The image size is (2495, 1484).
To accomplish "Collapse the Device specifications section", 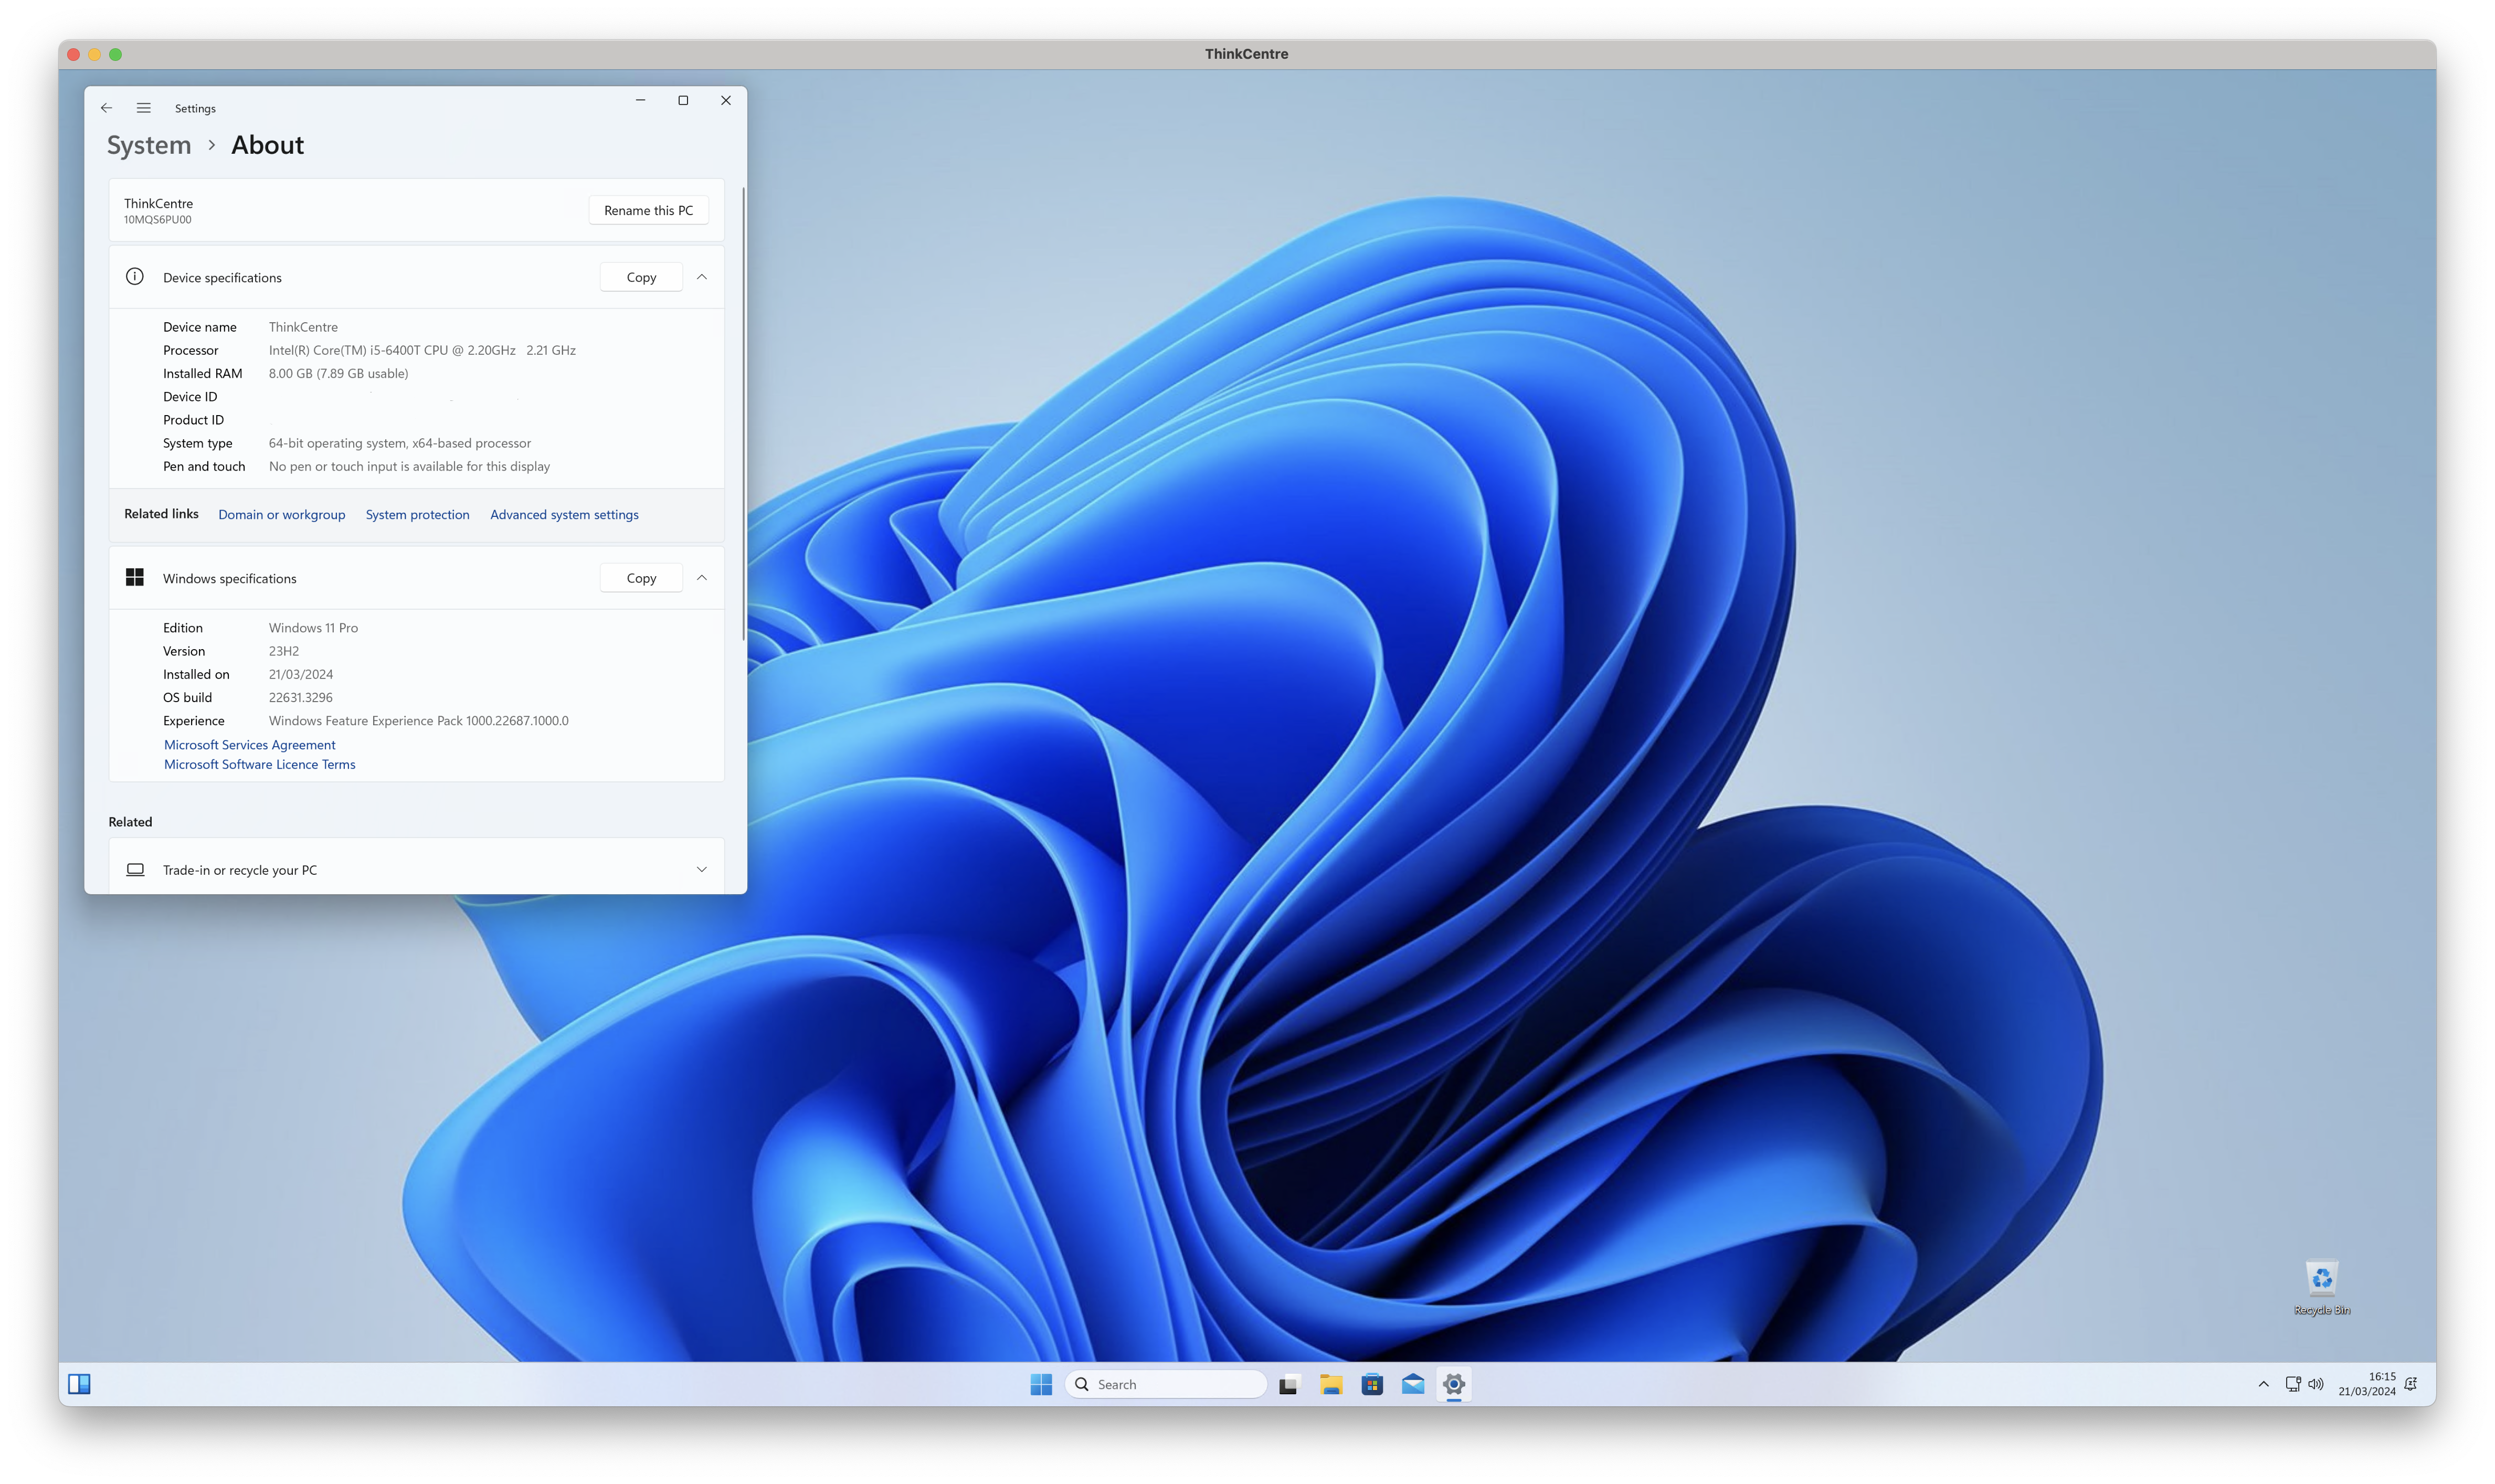I will coord(702,277).
